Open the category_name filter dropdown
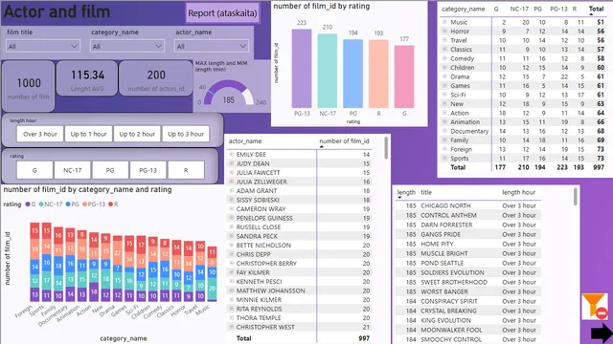This screenshot has height=344, width=613. click(127, 47)
